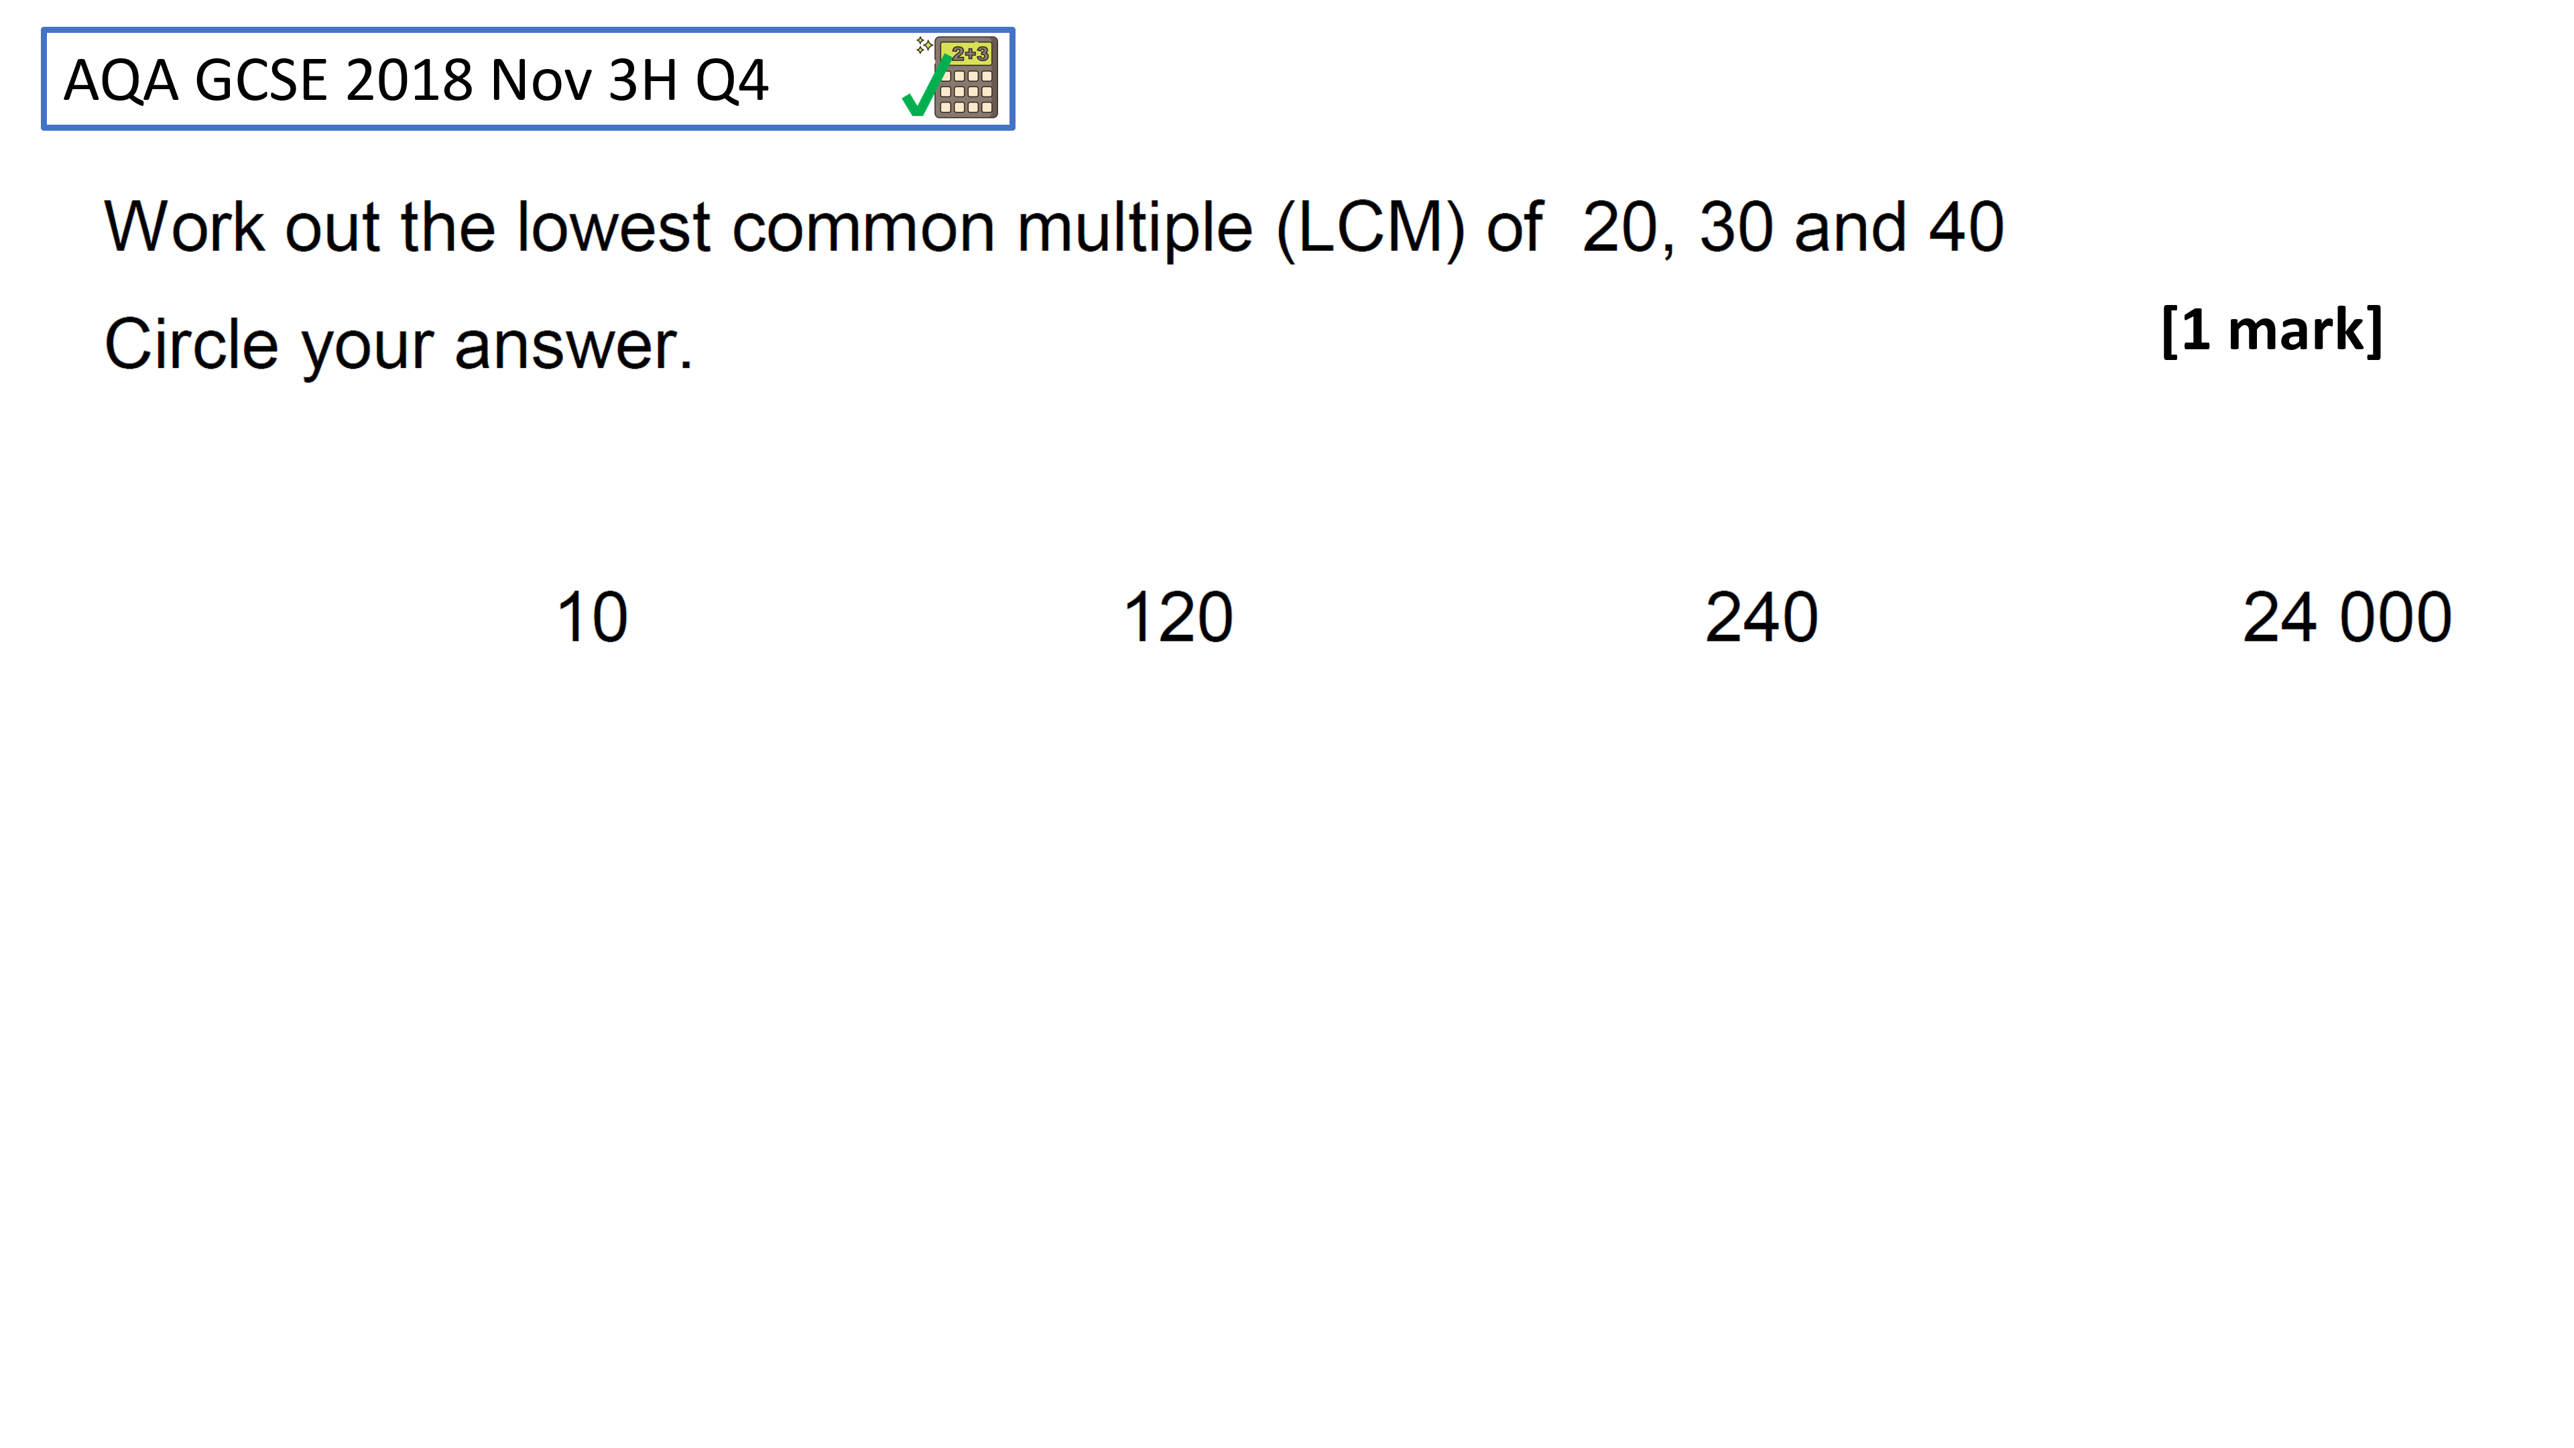Click the number 40 in the question

pyautogui.click(x=1965, y=227)
